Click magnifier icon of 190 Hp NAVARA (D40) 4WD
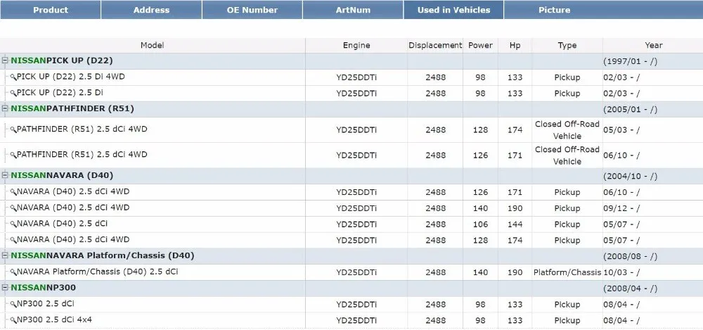This screenshot has width=703, height=330. click(13, 208)
